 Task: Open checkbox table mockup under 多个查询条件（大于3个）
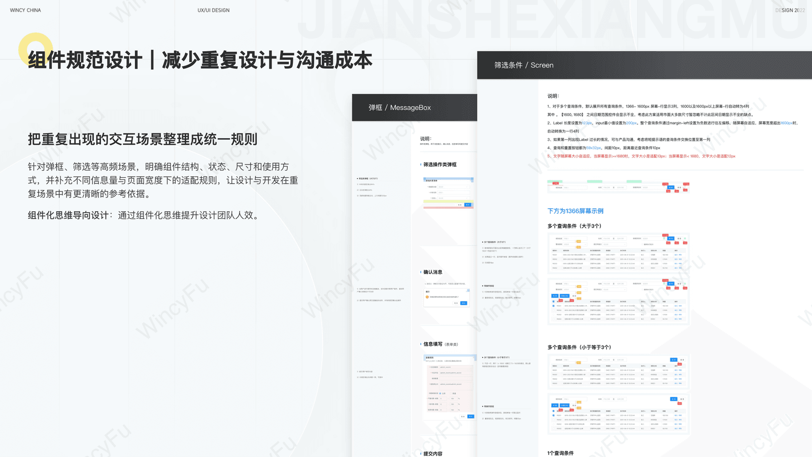[618, 301]
